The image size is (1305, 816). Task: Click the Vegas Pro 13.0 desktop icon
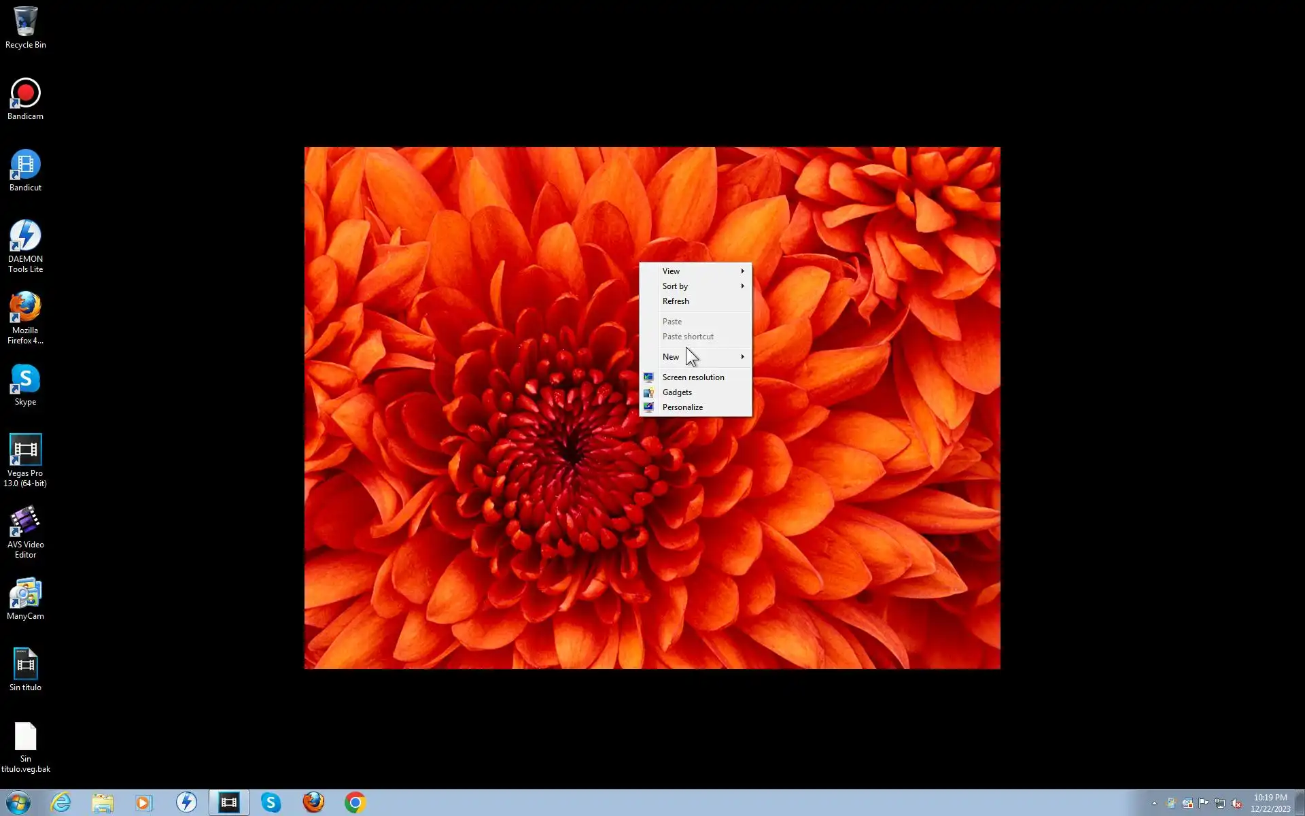click(25, 459)
